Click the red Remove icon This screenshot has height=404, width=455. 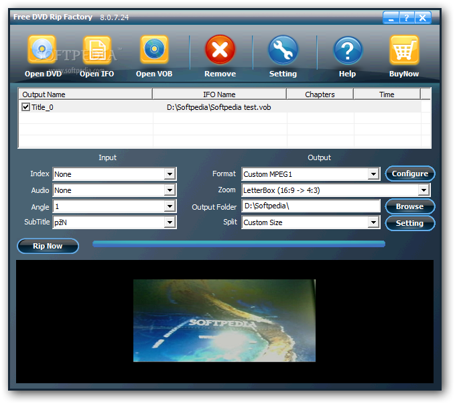tap(220, 50)
